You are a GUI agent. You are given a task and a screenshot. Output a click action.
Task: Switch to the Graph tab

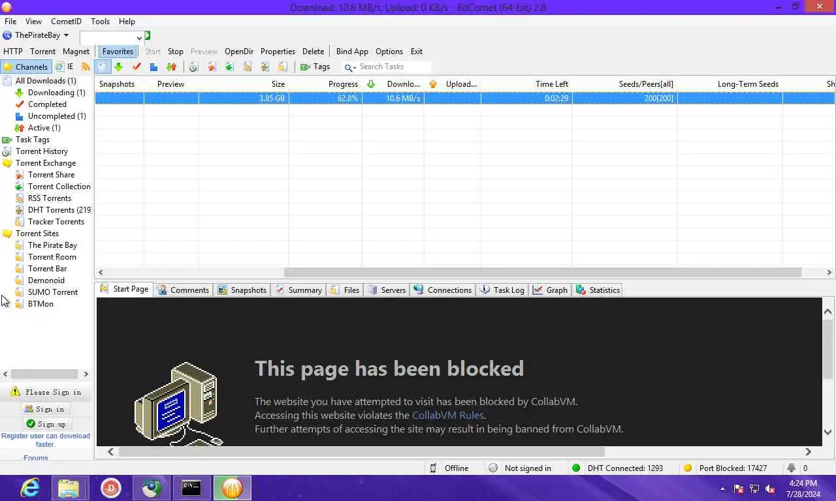click(550, 290)
